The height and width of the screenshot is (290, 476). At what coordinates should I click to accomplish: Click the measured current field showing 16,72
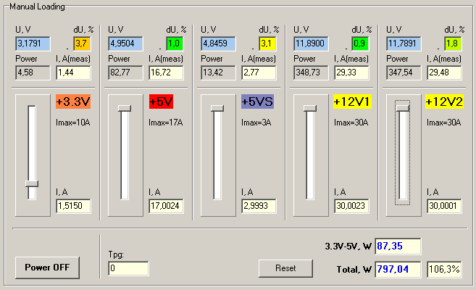pyautogui.click(x=165, y=72)
